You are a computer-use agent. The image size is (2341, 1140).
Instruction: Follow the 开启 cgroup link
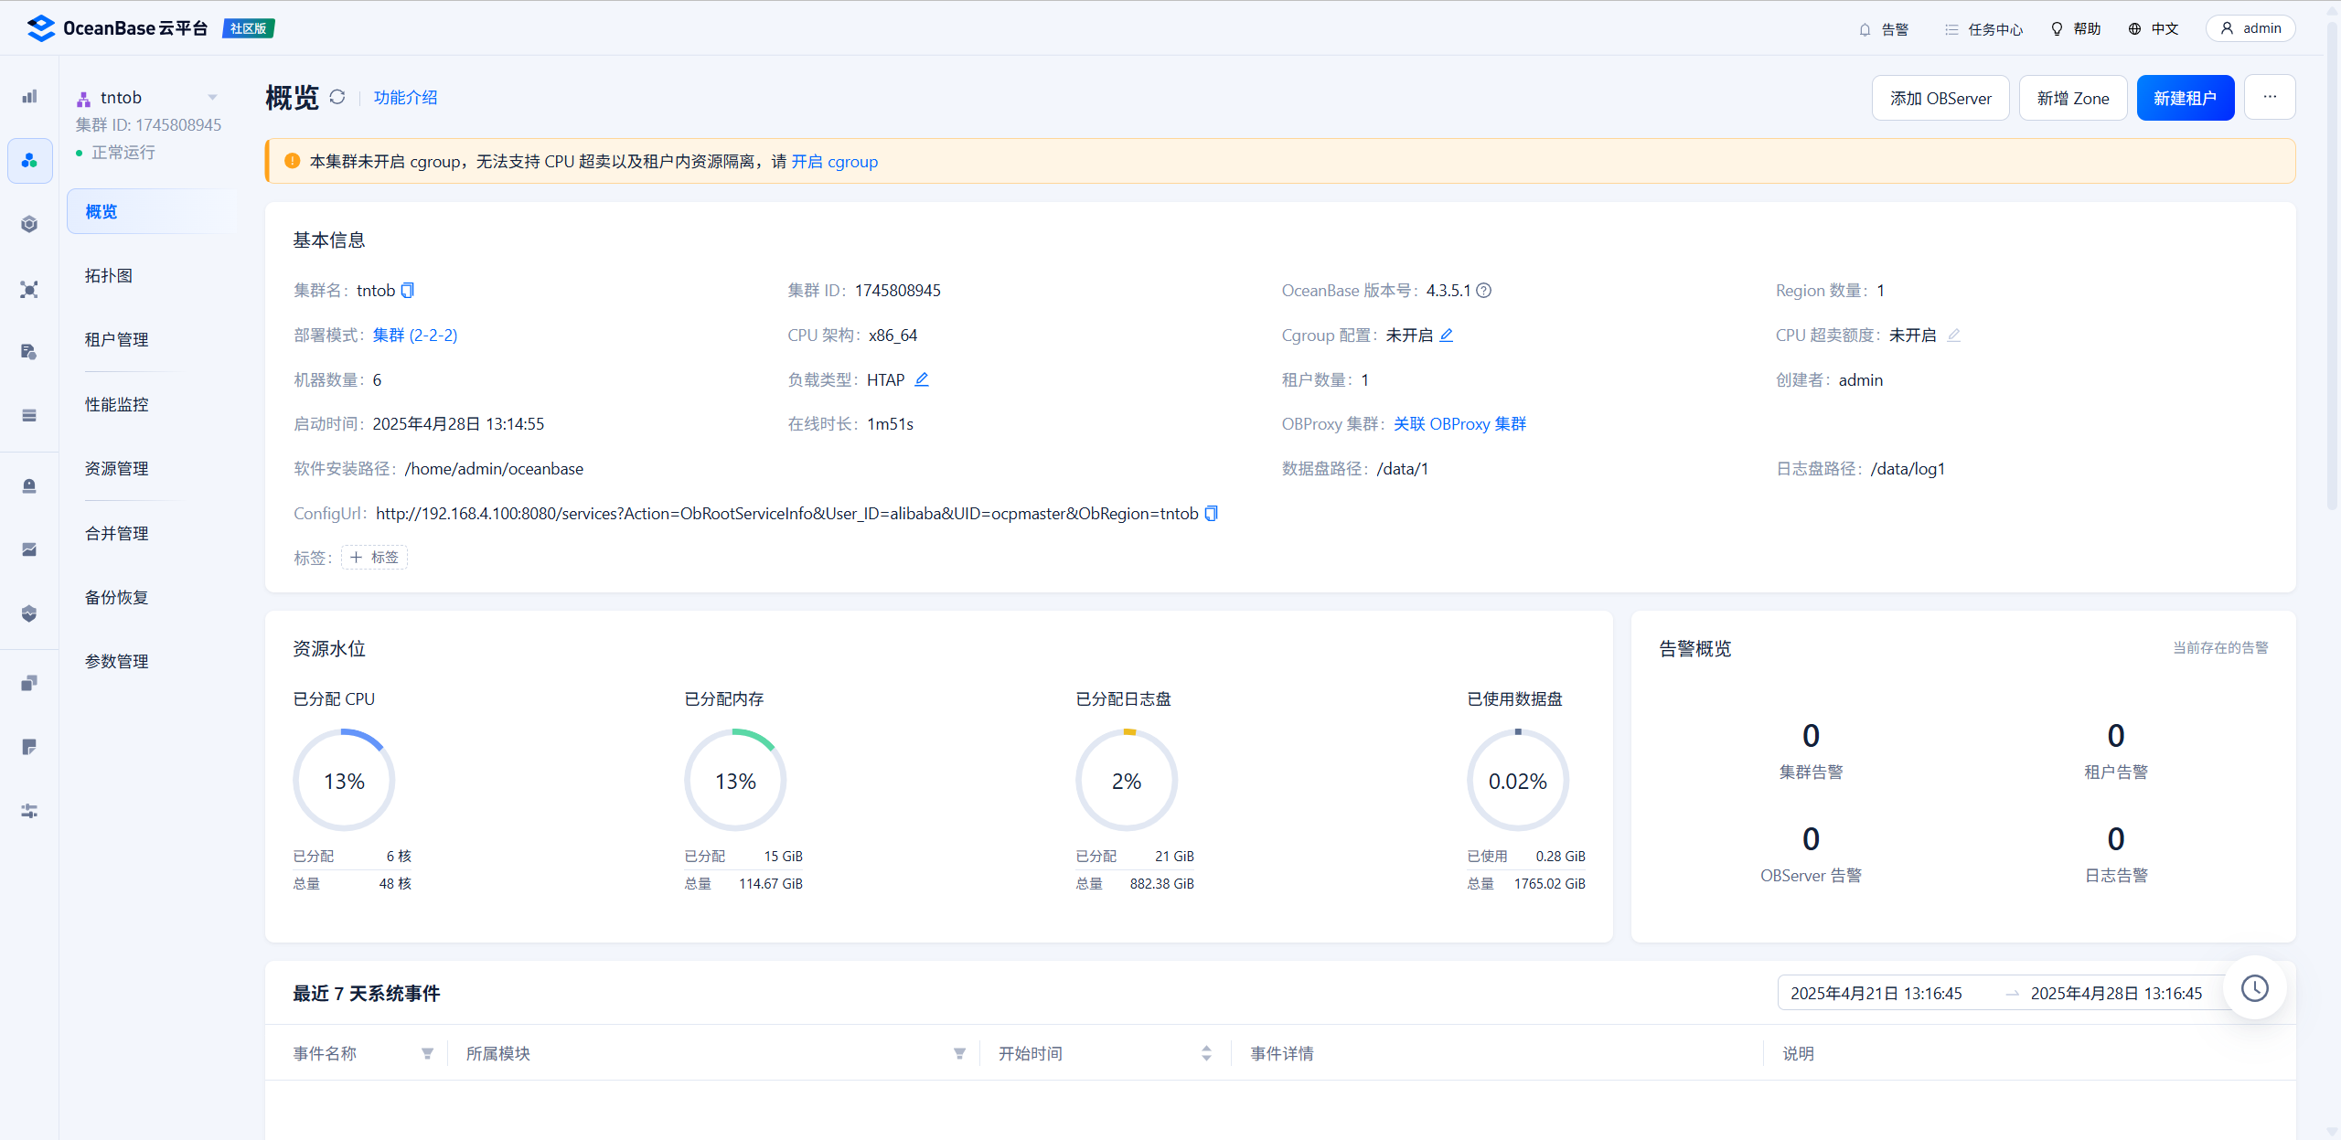(834, 162)
